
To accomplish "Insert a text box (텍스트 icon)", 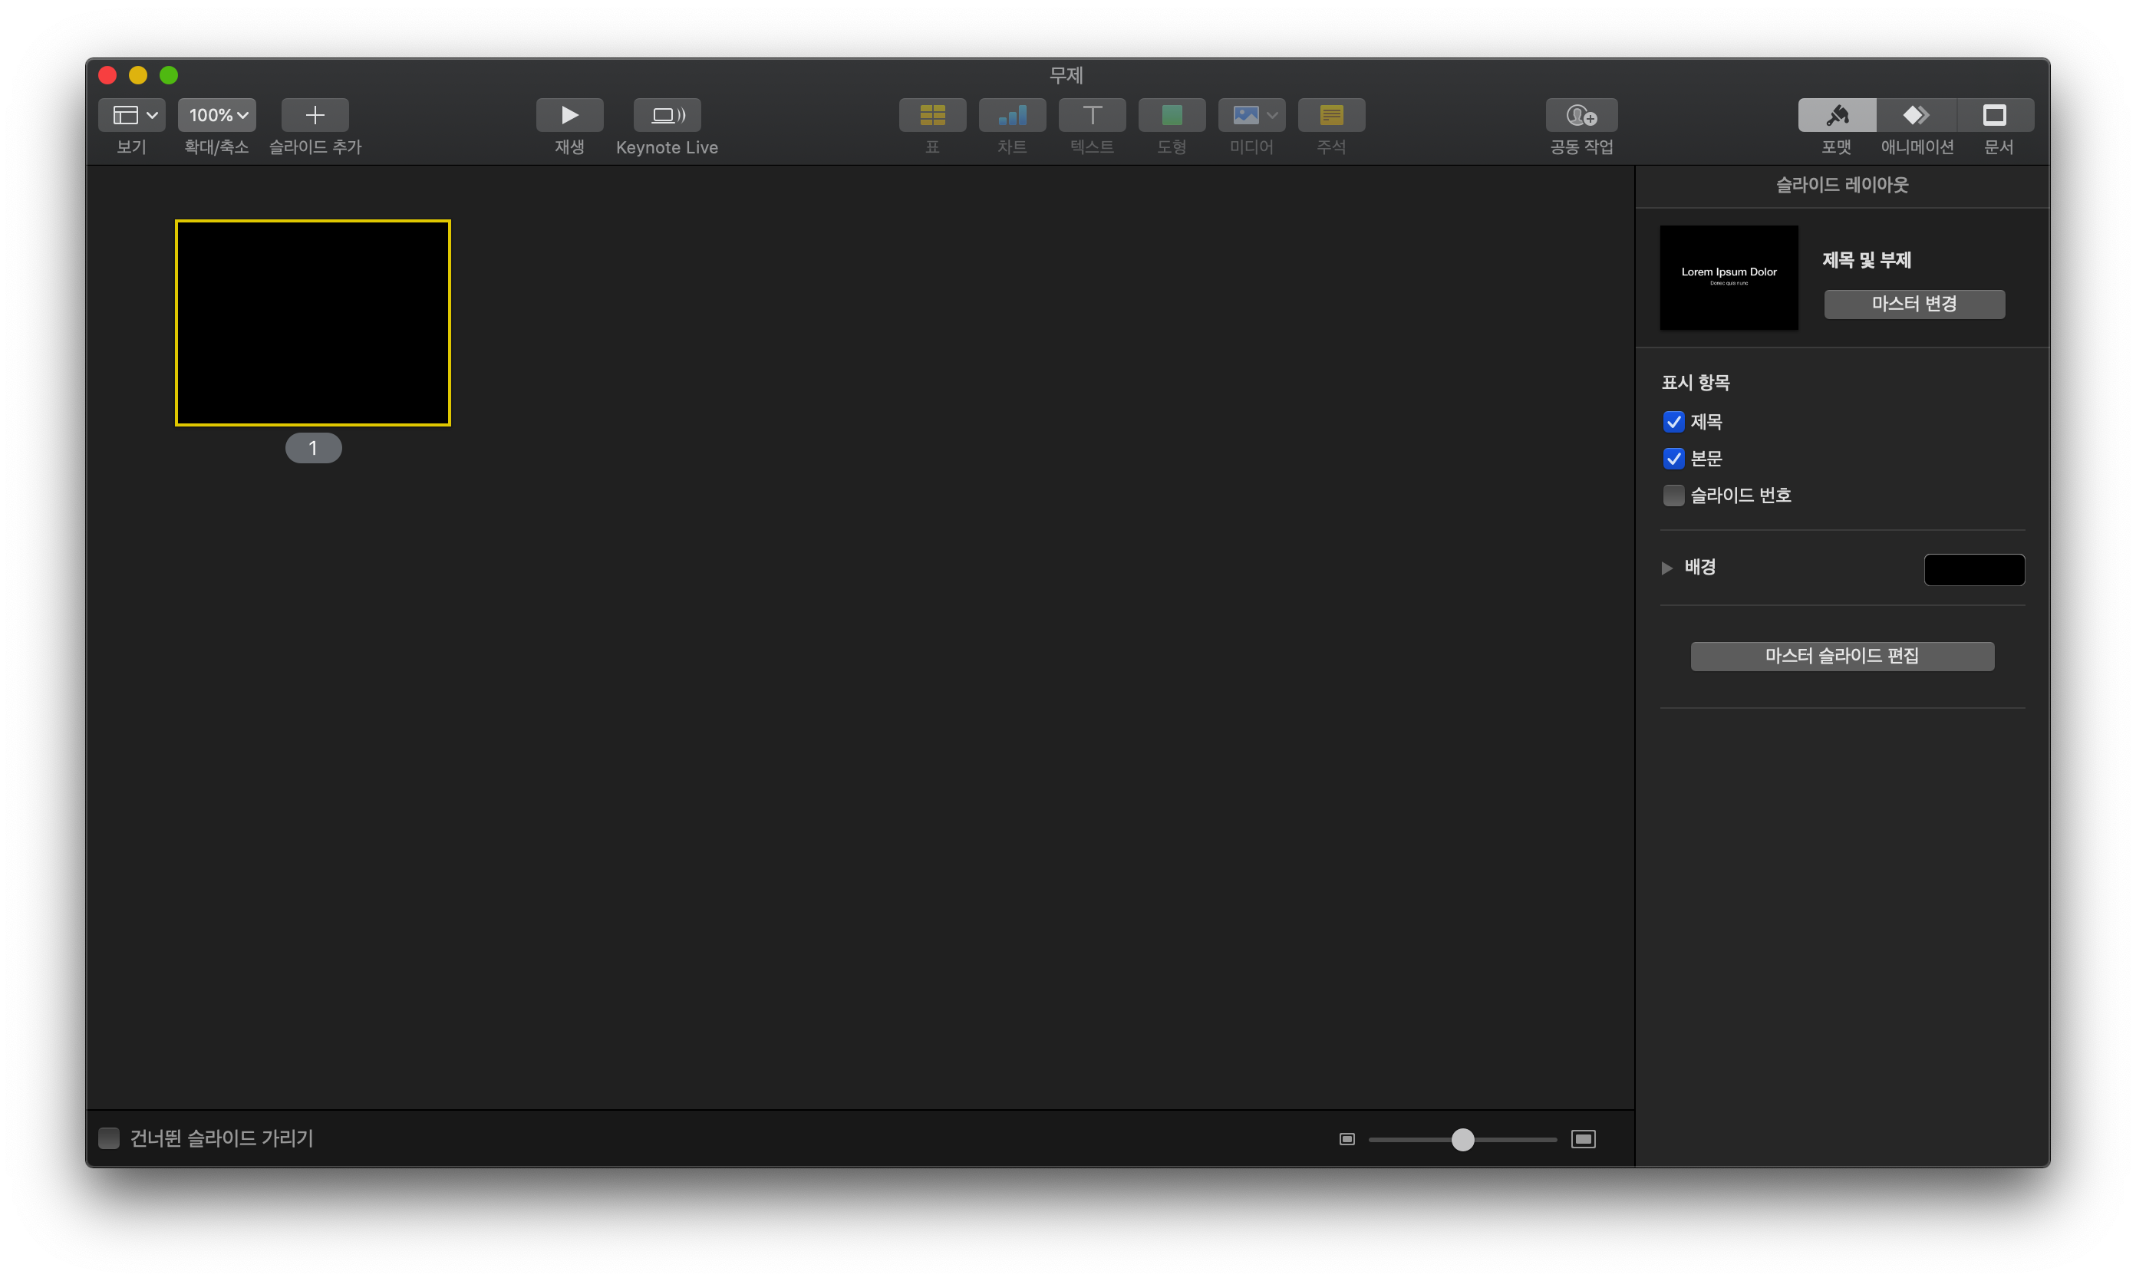I will click(1091, 115).
